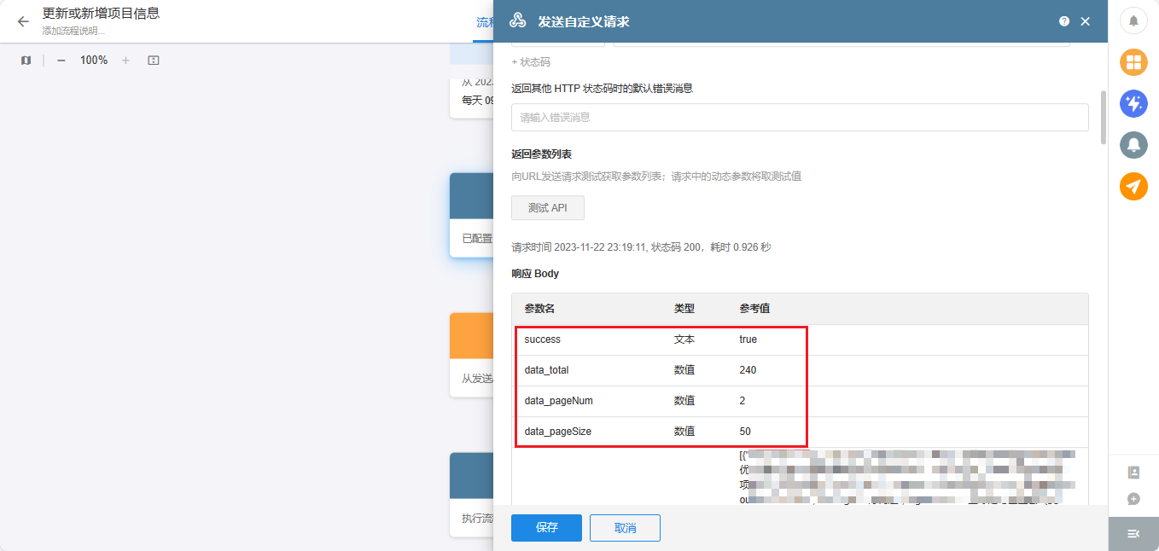Fit canvas to screen icon

(x=154, y=61)
